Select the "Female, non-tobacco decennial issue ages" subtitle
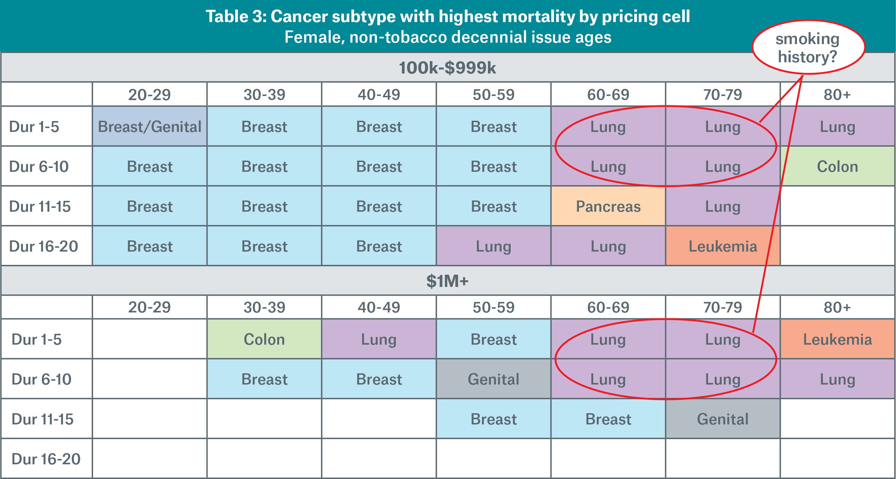 [448, 37]
